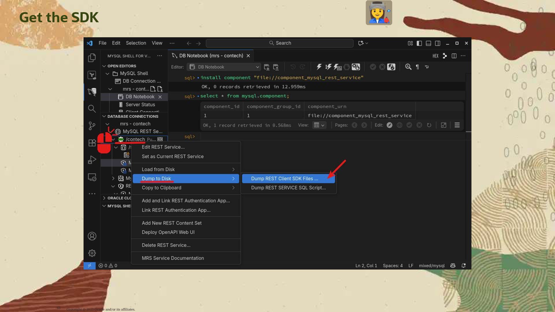Open Source Control view in activity bar
Image resolution: width=555 pixels, height=312 pixels.
[92, 126]
